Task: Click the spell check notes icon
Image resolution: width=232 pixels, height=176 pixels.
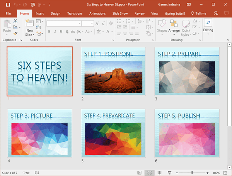Action: (x=38, y=172)
